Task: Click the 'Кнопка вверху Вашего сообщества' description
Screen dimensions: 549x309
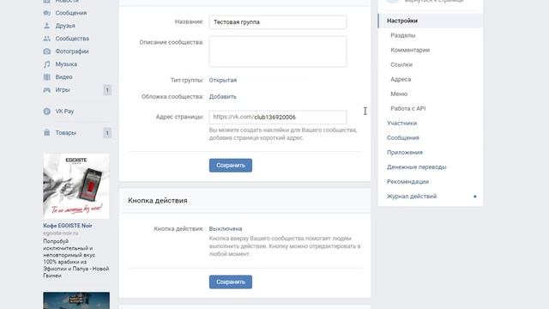Action: click(285, 246)
